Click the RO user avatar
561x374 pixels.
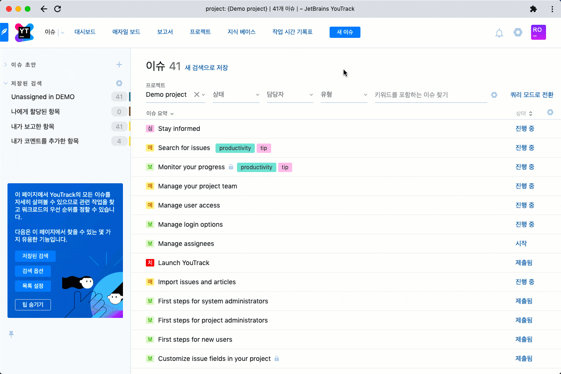[x=538, y=32]
